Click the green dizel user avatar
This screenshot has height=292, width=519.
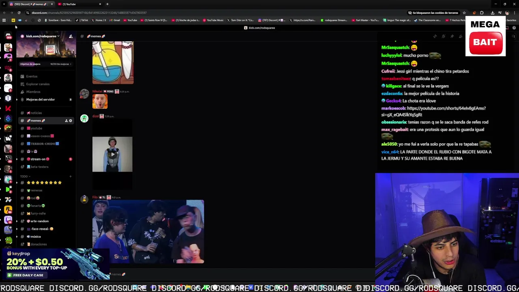coord(84,118)
